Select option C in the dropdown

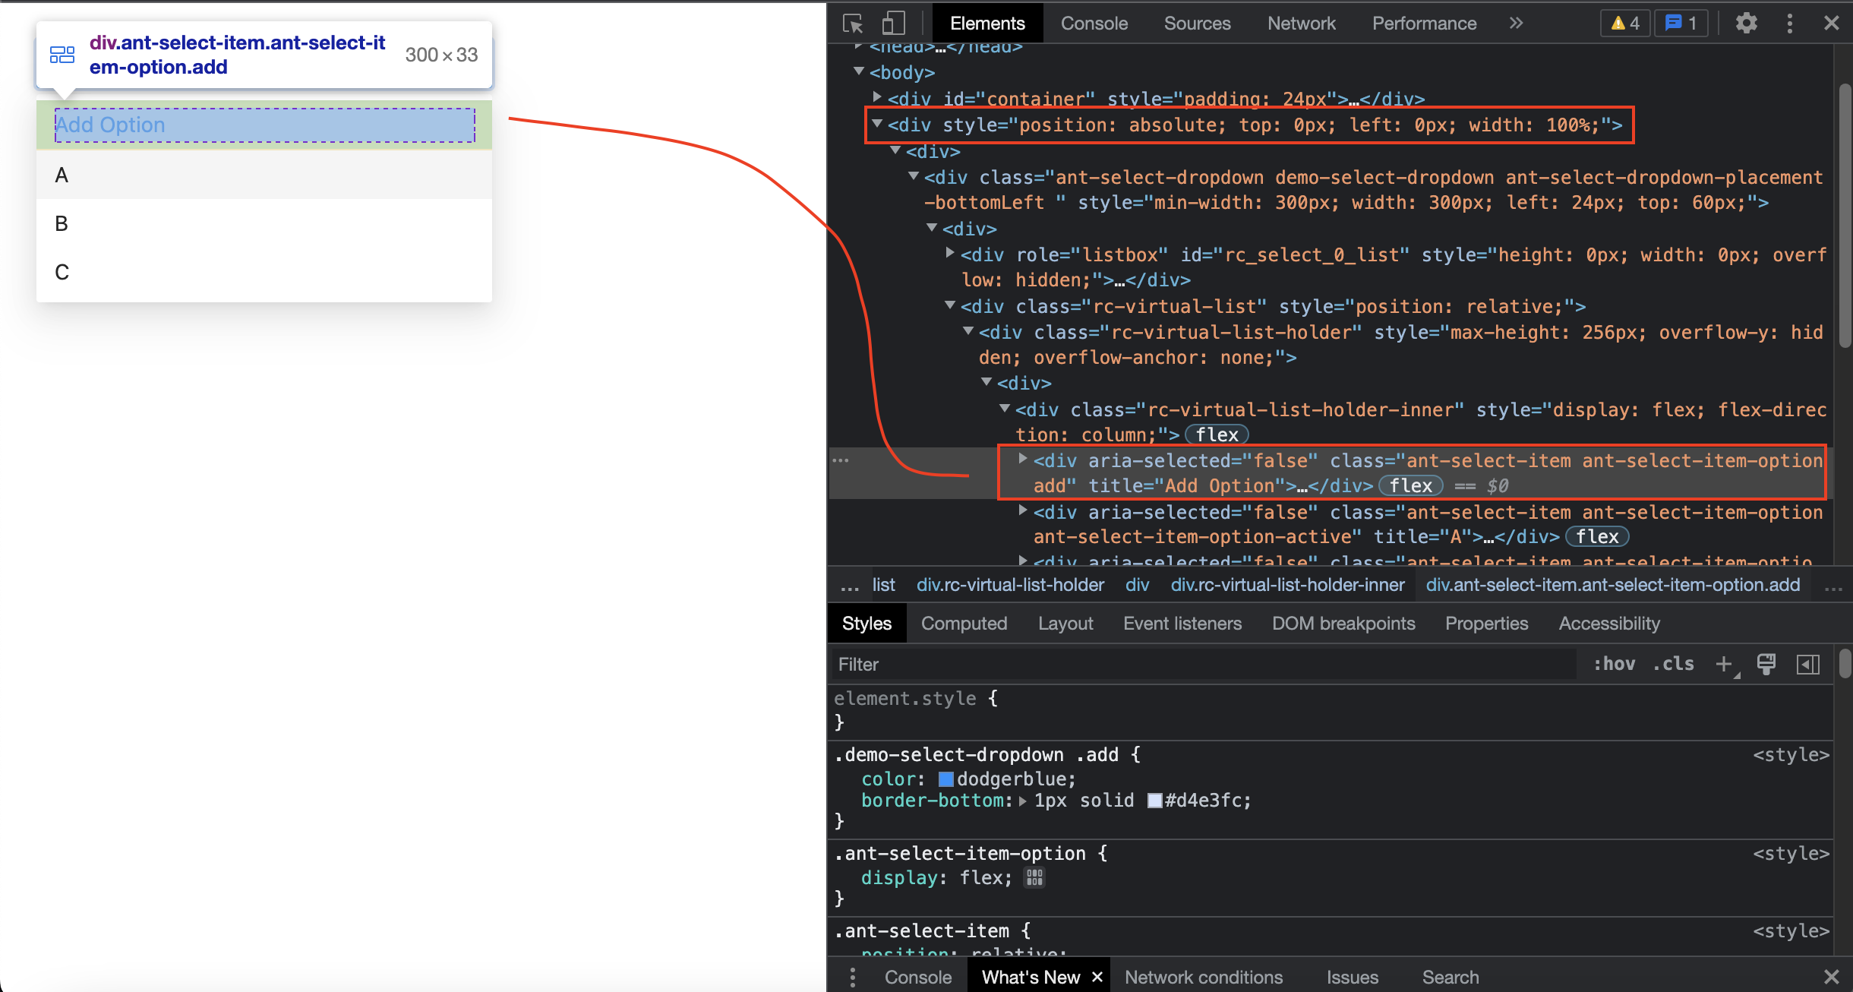[x=264, y=272]
